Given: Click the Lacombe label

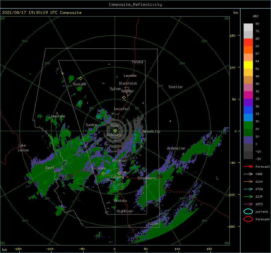Looking at the screenshot, I should (130, 76).
